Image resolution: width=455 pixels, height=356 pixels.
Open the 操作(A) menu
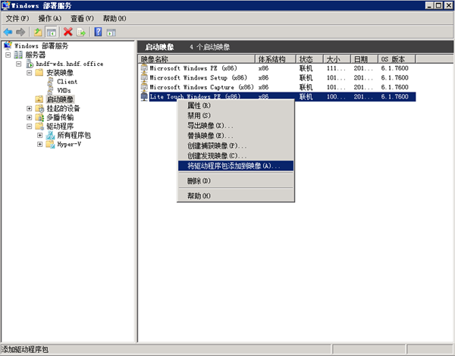point(50,18)
